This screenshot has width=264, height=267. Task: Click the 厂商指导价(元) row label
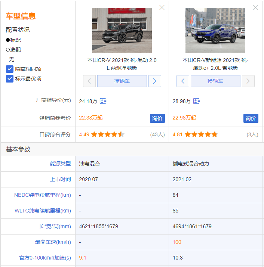click(x=53, y=100)
